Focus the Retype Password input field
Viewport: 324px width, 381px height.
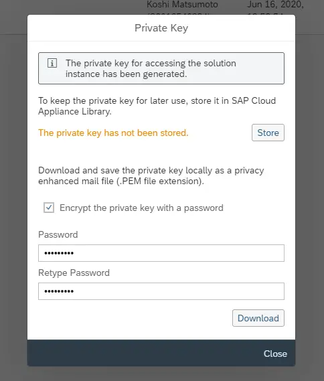click(161, 291)
